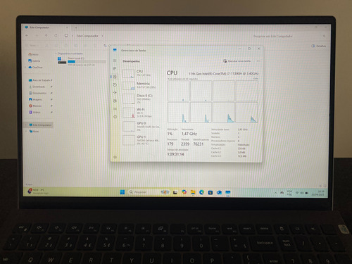Open Downloads quick access folder

[37, 87]
